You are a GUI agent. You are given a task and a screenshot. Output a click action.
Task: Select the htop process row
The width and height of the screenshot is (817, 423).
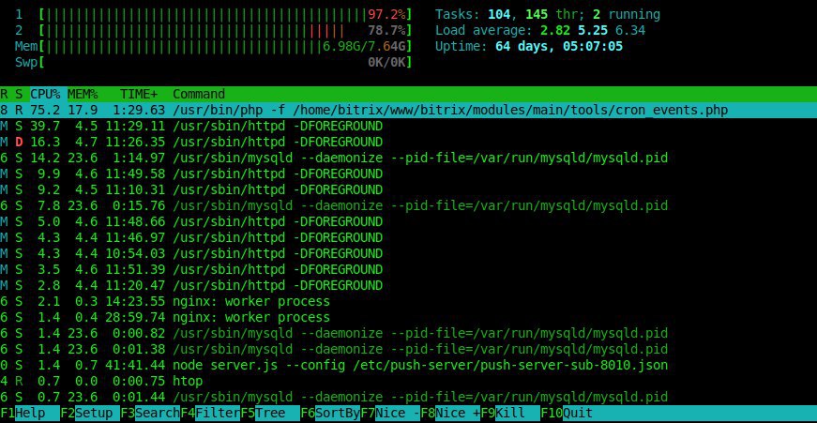coord(409,381)
